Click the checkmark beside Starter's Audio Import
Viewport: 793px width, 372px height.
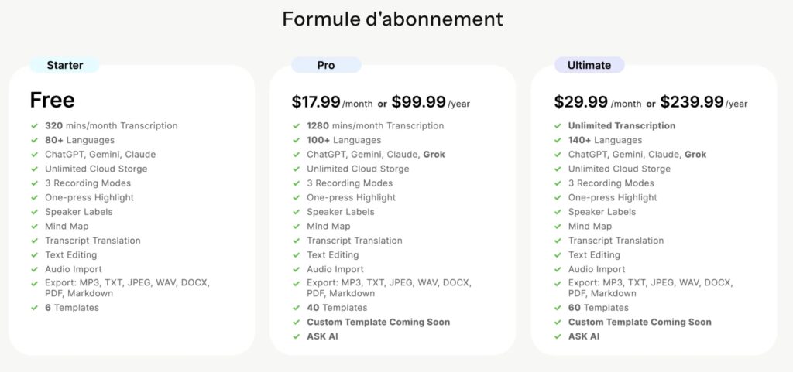(34, 269)
